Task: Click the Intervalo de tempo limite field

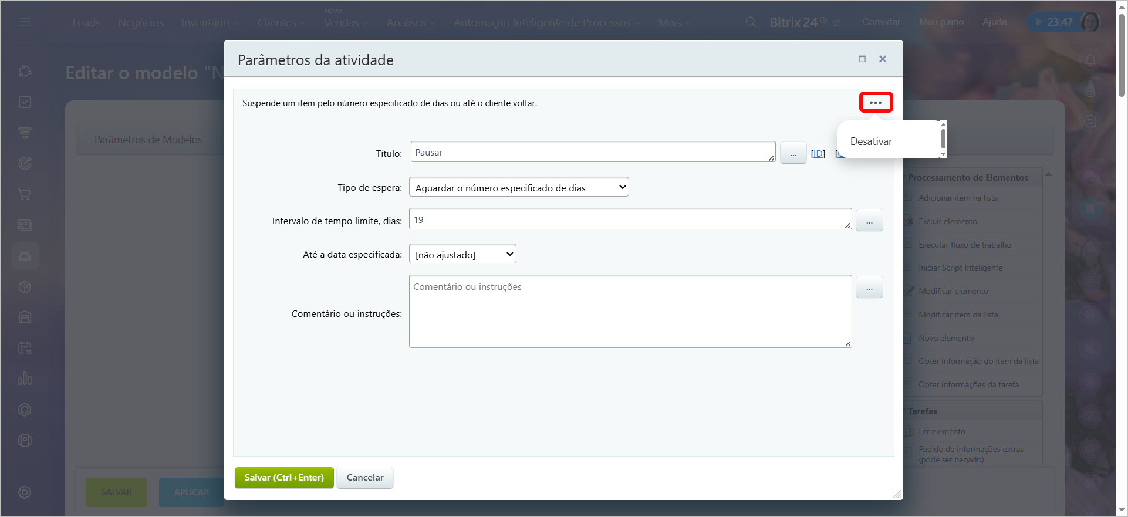Action: 630,219
